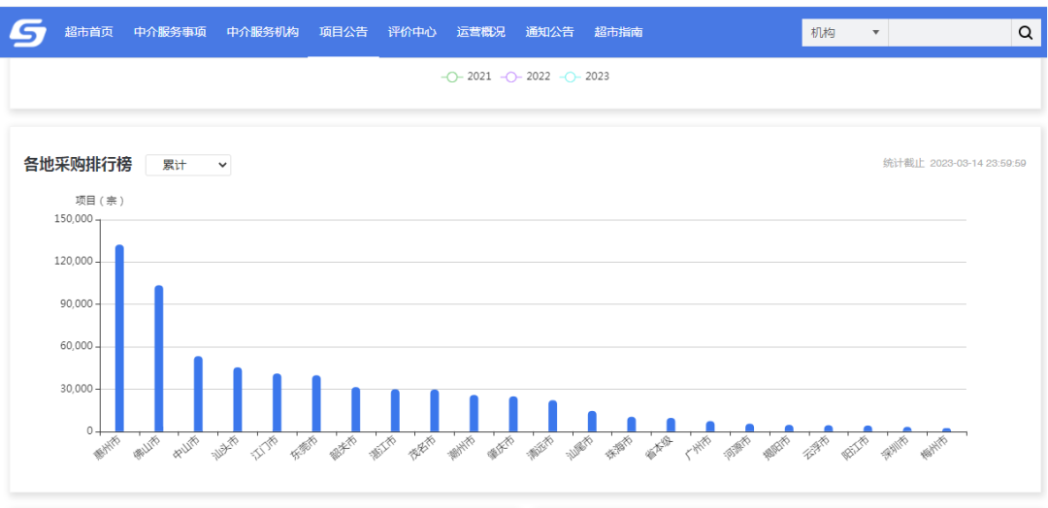The image size is (1048, 508).
Task: Open 运营概况 menu item
Action: [x=481, y=32]
